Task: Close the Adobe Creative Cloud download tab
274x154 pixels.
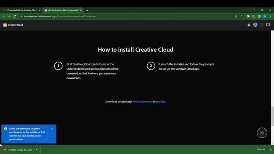Action: (80, 10)
